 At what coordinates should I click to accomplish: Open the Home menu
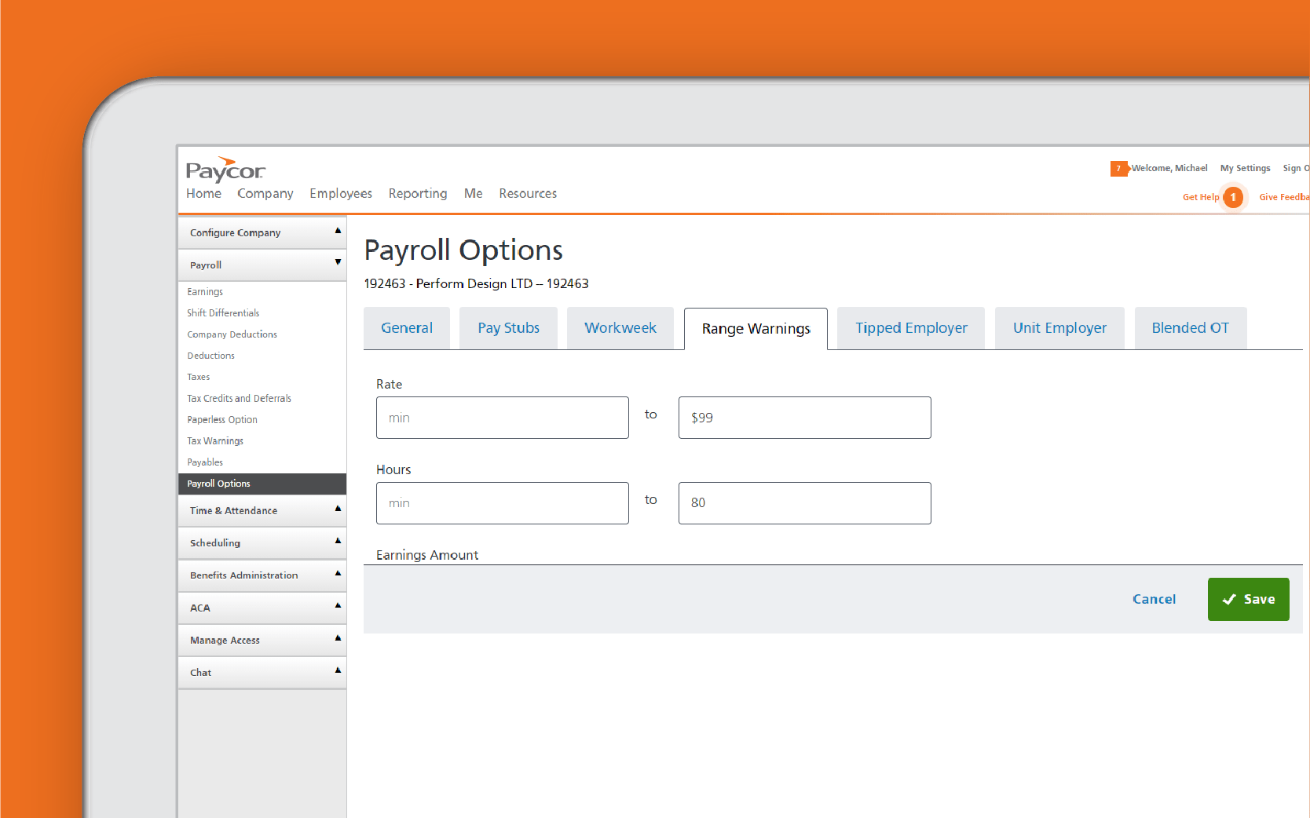[x=203, y=194]
